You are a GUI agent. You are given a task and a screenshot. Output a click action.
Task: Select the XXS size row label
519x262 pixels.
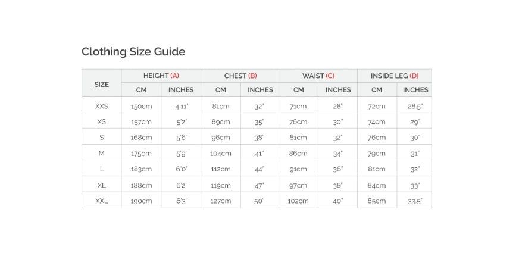102,107
